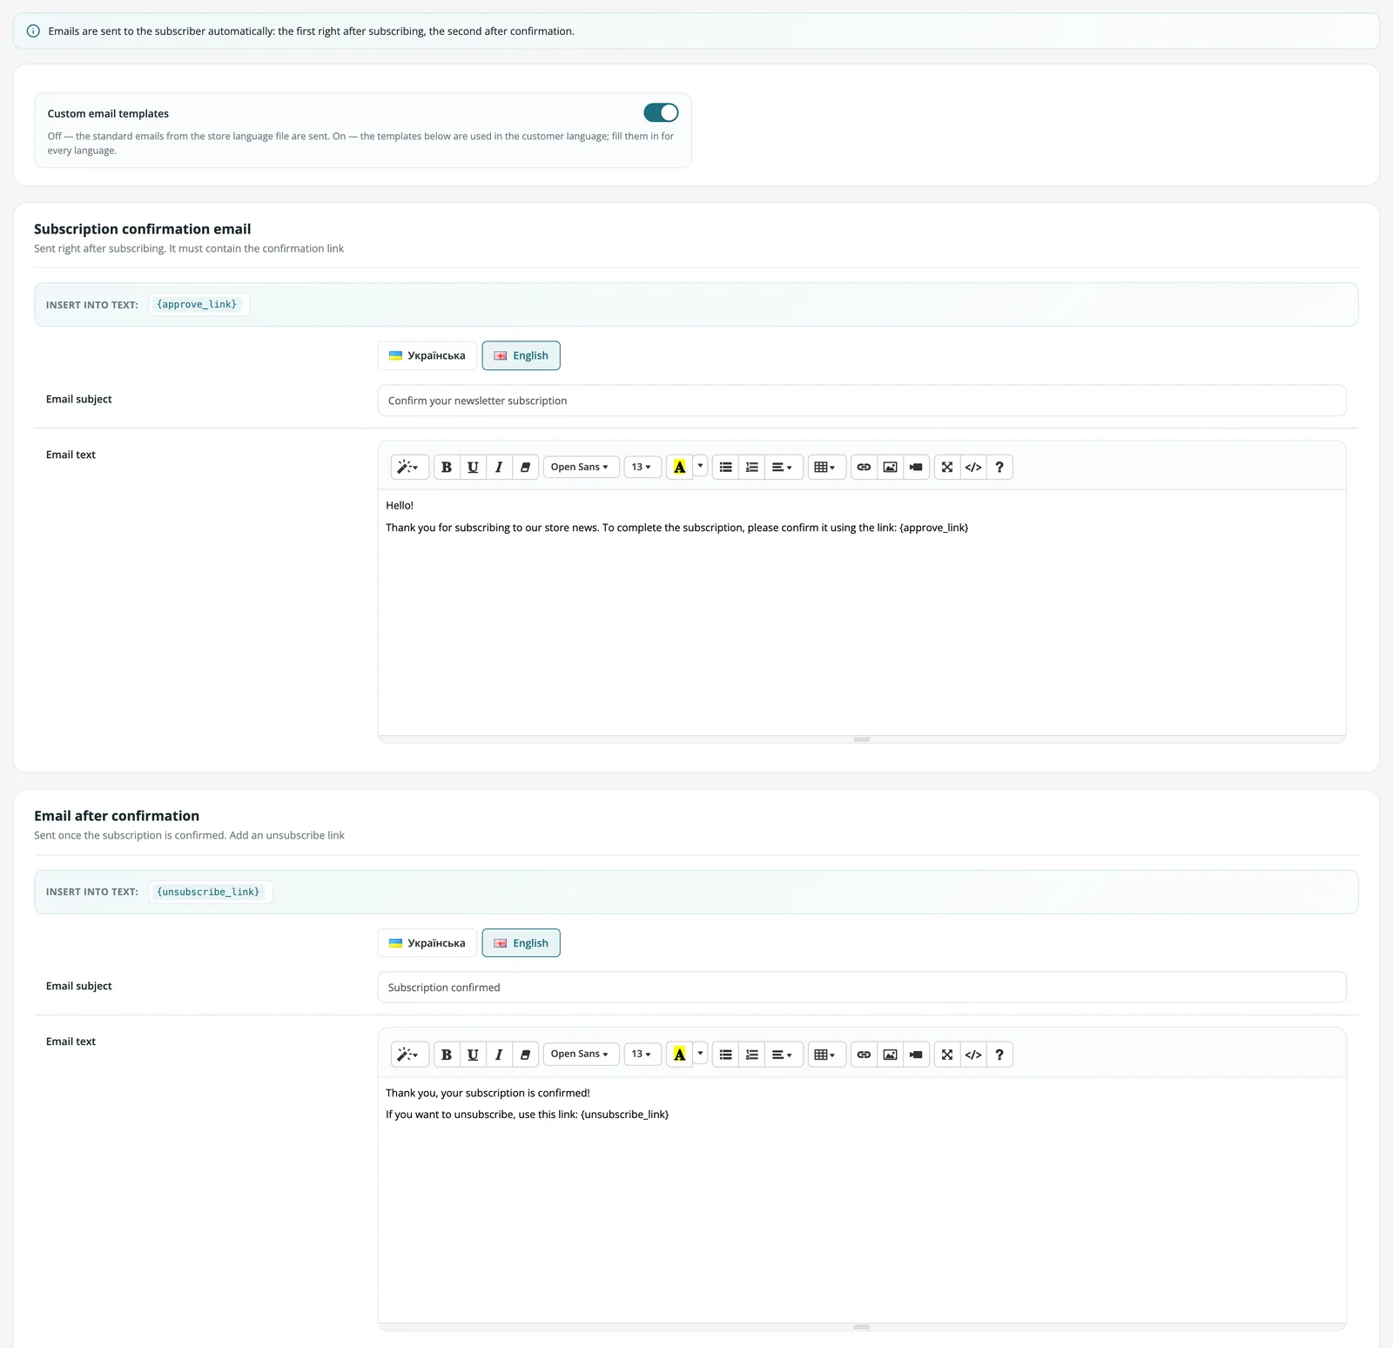Apply underline in confirmation email editor

(x=473, y=467)
